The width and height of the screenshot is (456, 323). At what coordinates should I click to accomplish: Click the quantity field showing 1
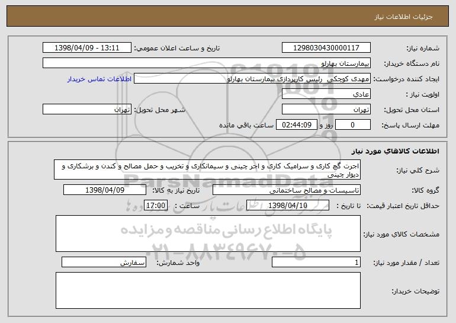(316, 262)
